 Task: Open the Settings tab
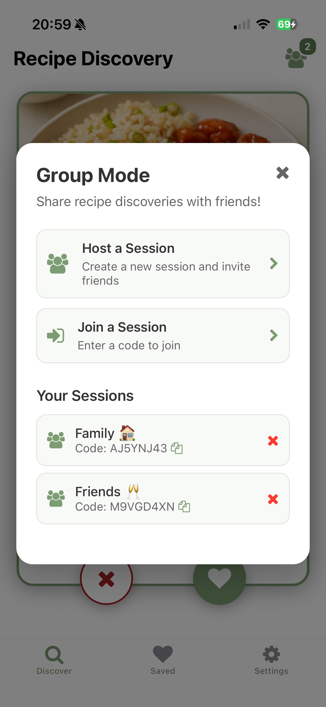pos(271,660)
